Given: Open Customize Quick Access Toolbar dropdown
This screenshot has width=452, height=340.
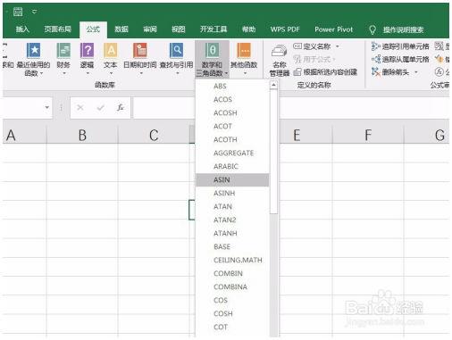Looking at the screenshot, I should (34, 12).
